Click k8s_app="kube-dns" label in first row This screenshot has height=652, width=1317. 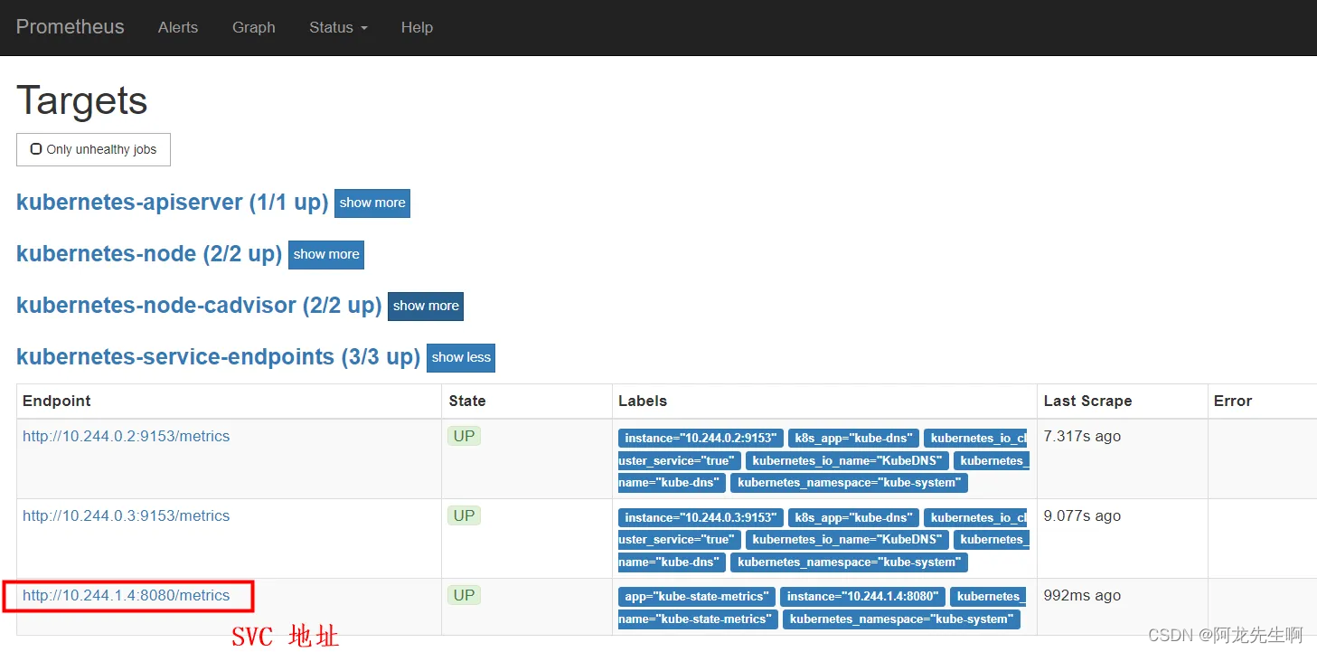[853, 438]
